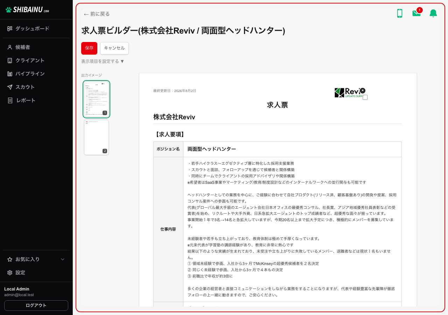The width and height of the screenshot is (448, 315).
Task: Expand the お気に入り chevron
Action: pyautogui.click(x=63, y=259)
